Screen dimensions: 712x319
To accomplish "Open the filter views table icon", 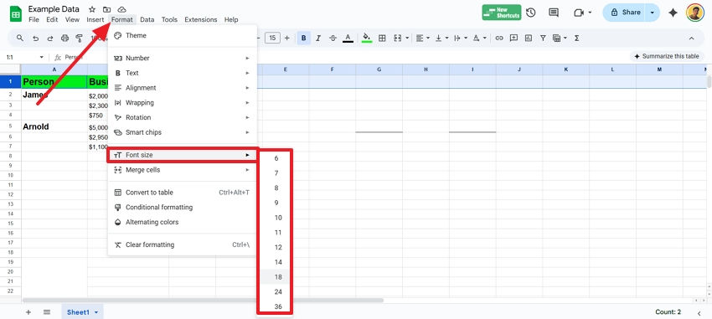I will (x=557, y=39).
